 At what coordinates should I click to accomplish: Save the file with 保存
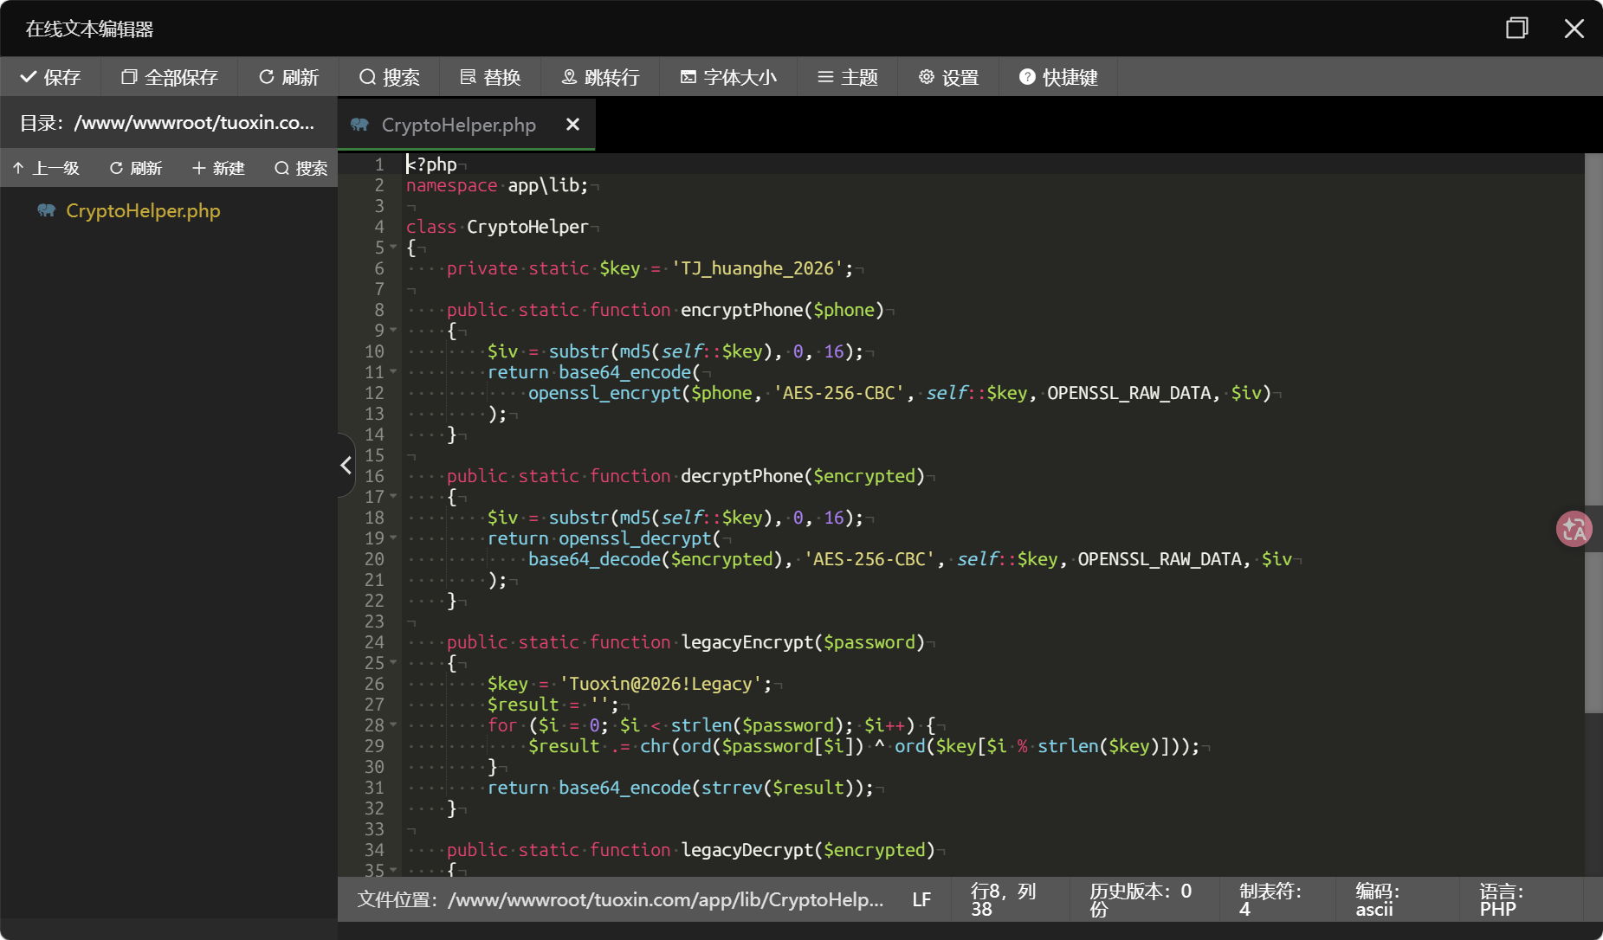point(50,77)
